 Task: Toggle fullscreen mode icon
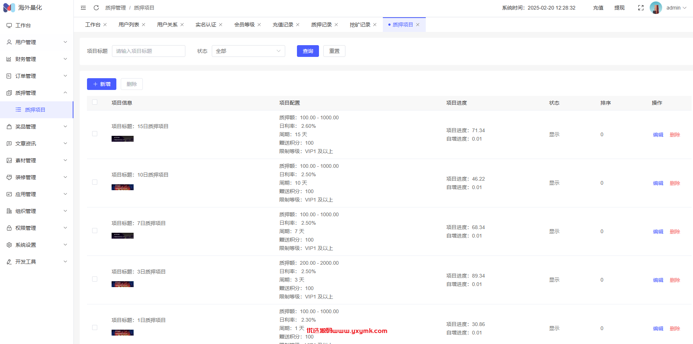(641, 8)
